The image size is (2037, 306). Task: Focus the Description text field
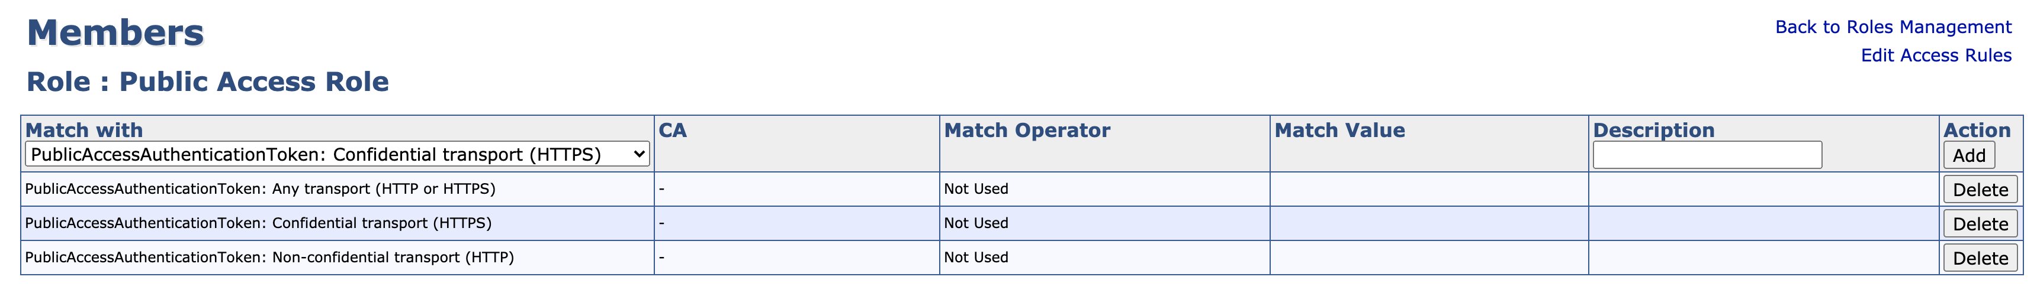tap(1707, 155)
